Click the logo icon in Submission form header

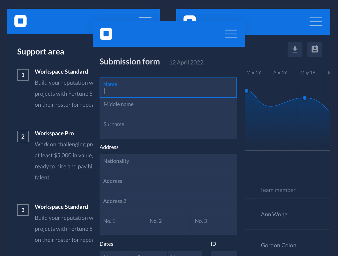[106, 34]
